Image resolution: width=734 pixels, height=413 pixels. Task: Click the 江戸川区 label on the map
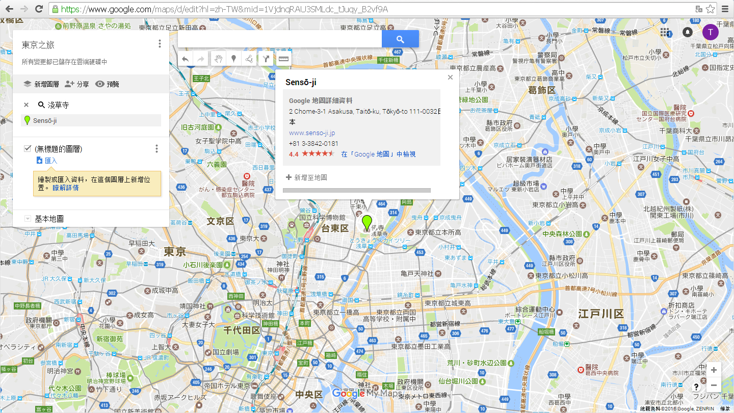pyautogui.click(x=601, y=313)
